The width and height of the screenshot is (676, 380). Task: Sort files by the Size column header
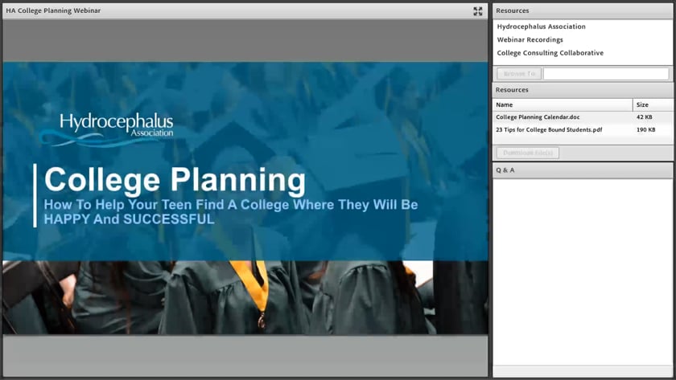coord(653,104)
